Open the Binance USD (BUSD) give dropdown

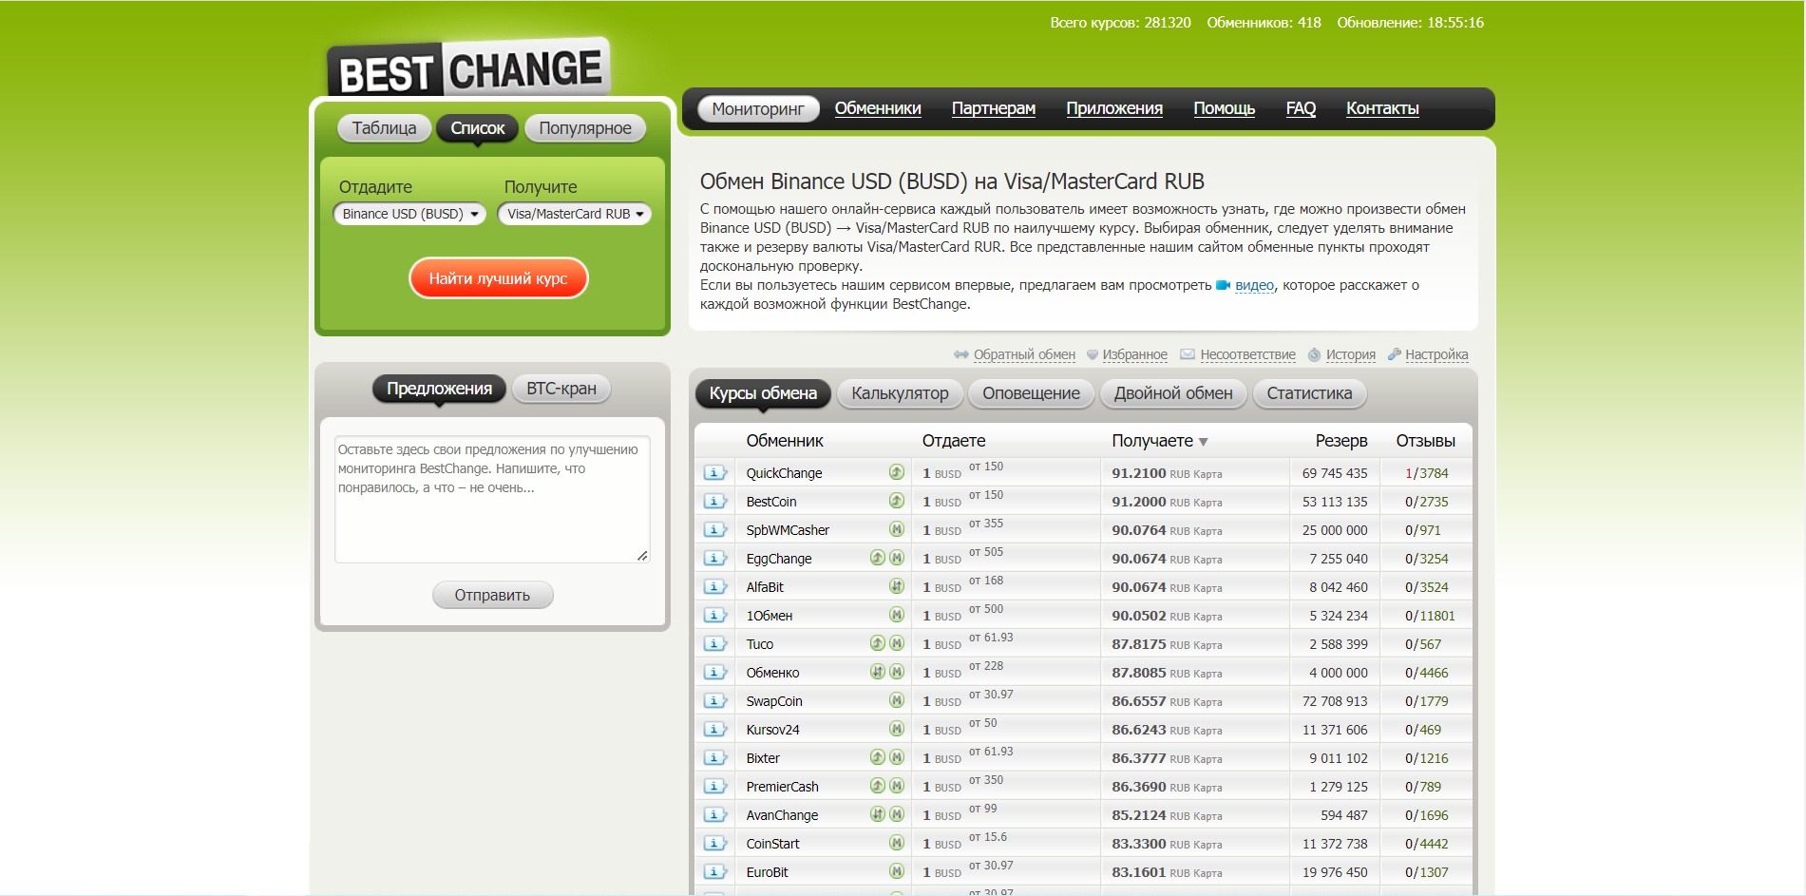tap(409, 214)
